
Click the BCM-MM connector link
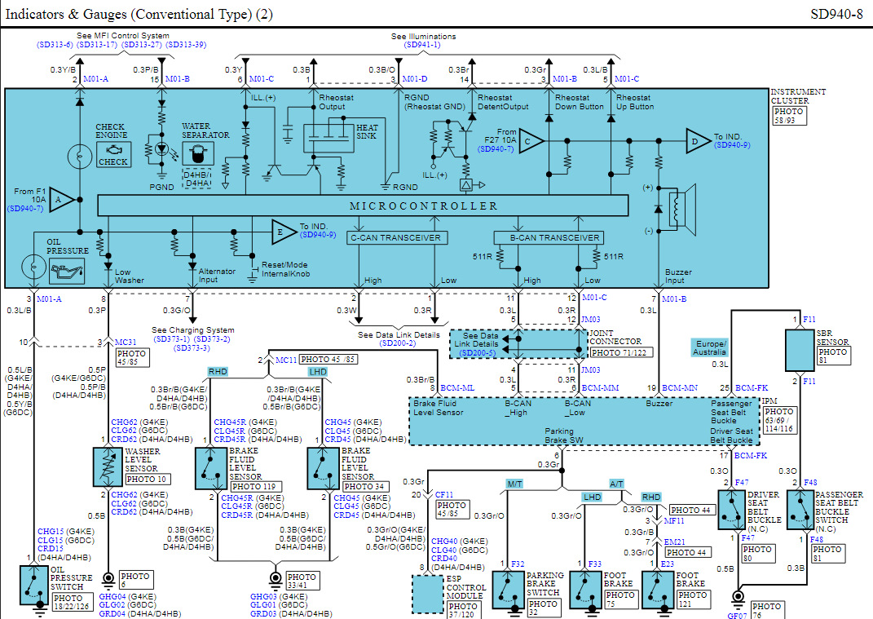tap(600, 387)
